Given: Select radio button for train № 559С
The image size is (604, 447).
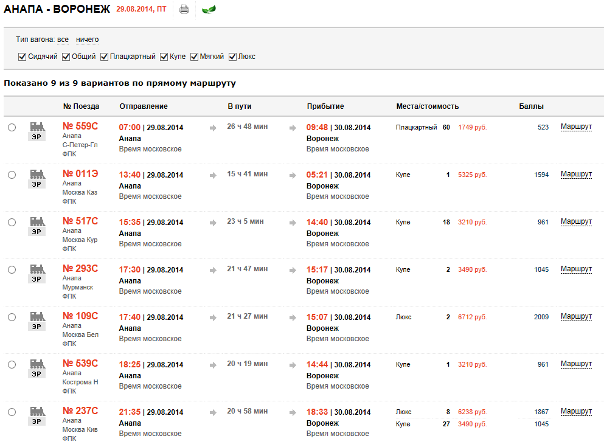Looking at the screenshot, I should coord(12,128).
